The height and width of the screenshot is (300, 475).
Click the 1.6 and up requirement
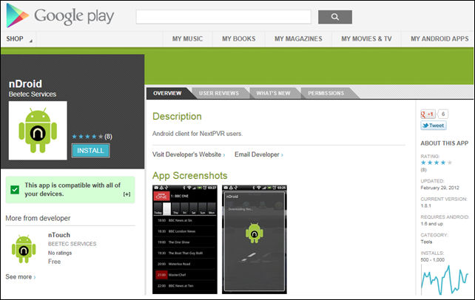(x=431, y=224)
